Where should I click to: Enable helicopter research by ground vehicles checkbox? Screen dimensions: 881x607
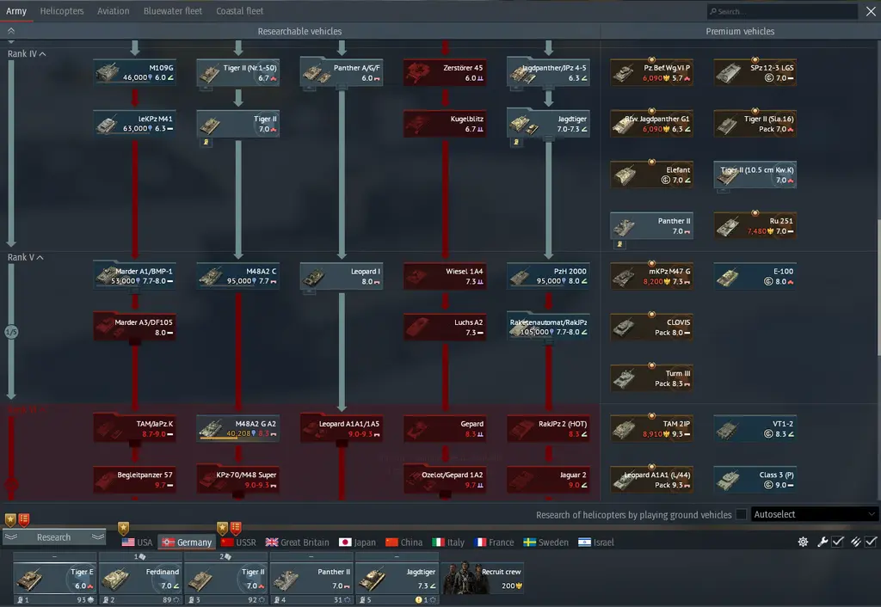[x=741, y=514]
